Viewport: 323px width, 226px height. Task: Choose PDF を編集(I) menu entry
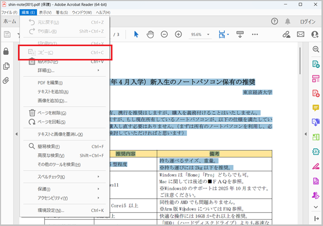tap(65, 83)
